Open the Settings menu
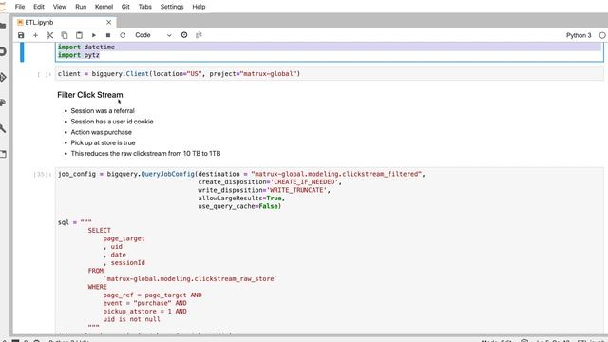Image resolution: width=608 pixels, height=342 pixels. pos(172,7)
